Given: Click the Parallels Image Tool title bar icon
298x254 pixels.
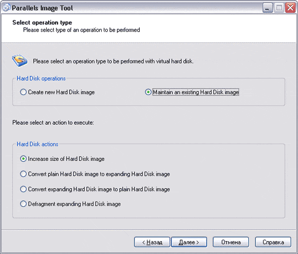Looking at the screenshot, I should [x=6, y=7].
